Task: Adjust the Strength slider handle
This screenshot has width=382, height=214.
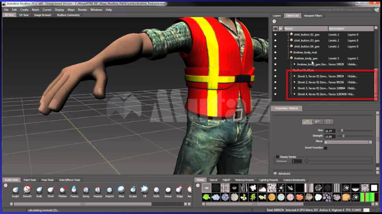Action: coord(344,136)
